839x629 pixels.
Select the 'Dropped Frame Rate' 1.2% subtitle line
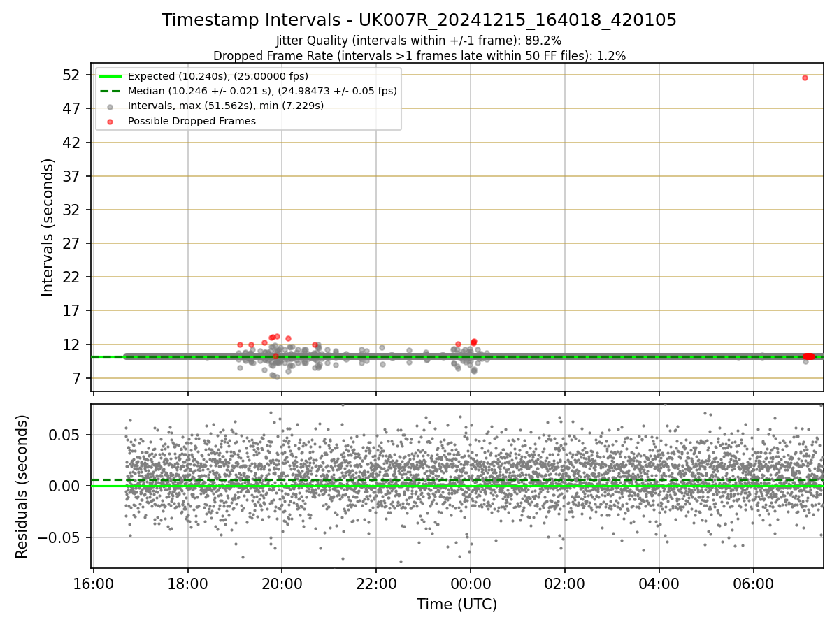[419, 55]
